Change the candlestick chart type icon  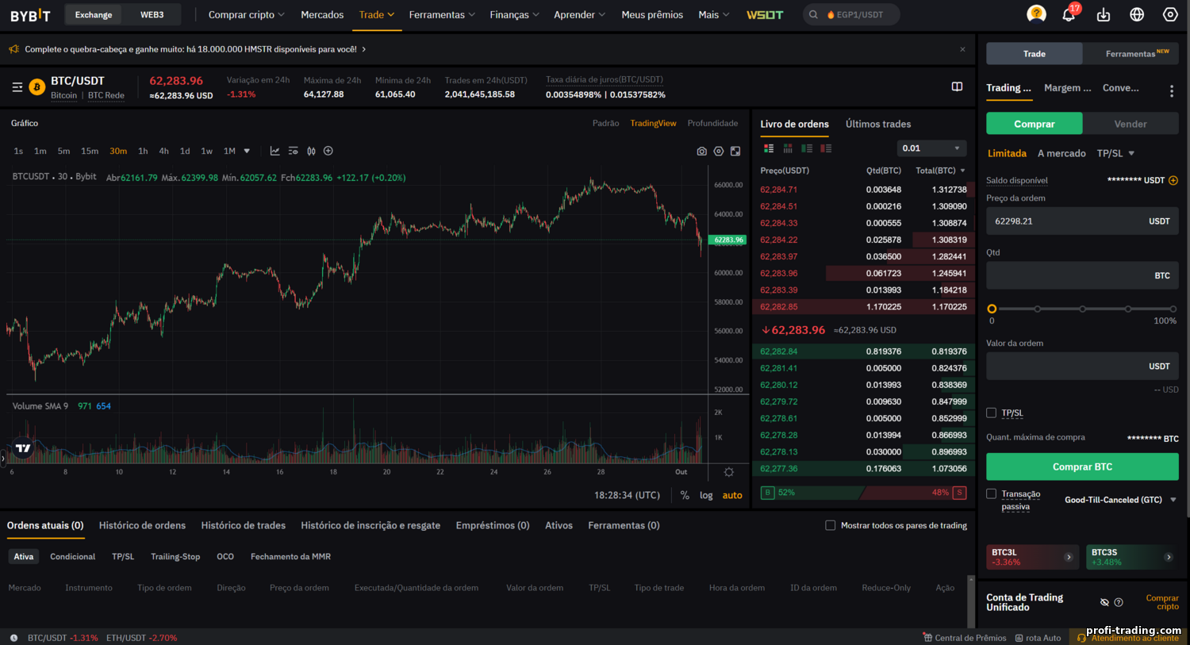[x=311, y=151]
